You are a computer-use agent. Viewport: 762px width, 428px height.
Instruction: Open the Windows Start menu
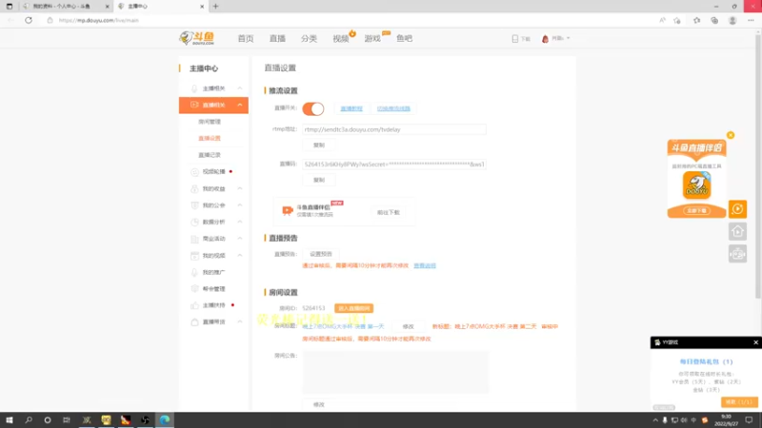[x=10, y=420]
